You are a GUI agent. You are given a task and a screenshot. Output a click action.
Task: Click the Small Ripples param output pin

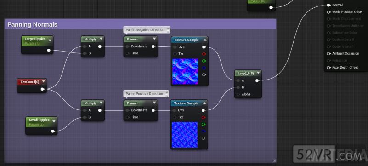point(53,131)
